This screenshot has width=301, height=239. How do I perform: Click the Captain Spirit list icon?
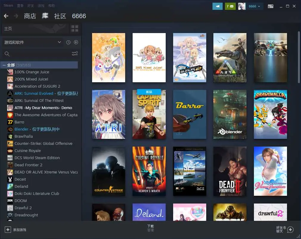pos(10,115)
